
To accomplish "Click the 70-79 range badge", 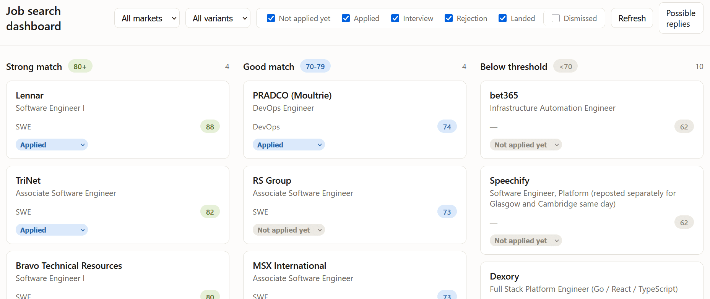I will click(315, 66).
